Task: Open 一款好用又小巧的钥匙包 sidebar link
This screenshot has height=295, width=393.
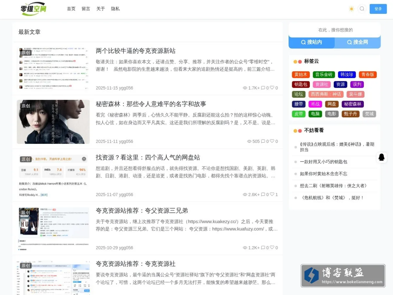Action: 324,162
